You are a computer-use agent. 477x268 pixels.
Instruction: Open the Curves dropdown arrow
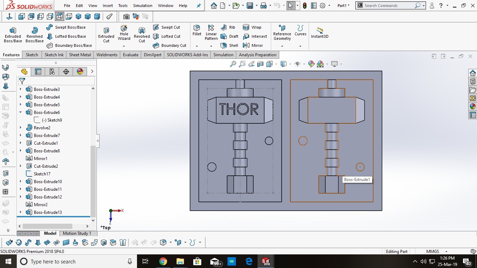[300, 46]
